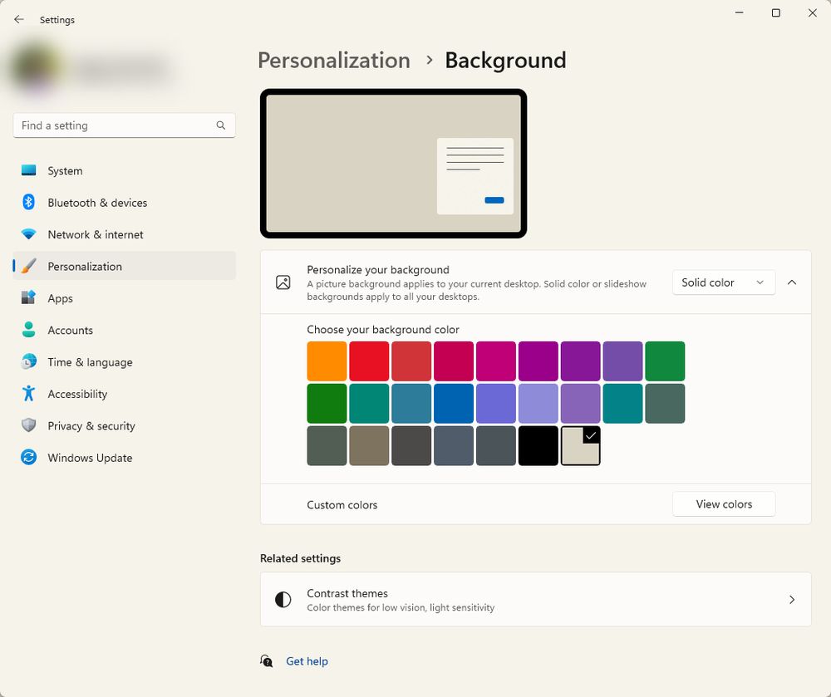The width and height of the screenshot is (831, 697).
Task: Select the Apps category label
Action: pos(61,299)
